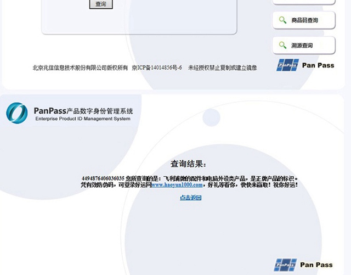Viewport: 351px width, 275px height.
Task: Click the magnifier icon beside 商品码查询
Action: pyautogui.click(x=283, y=20)
